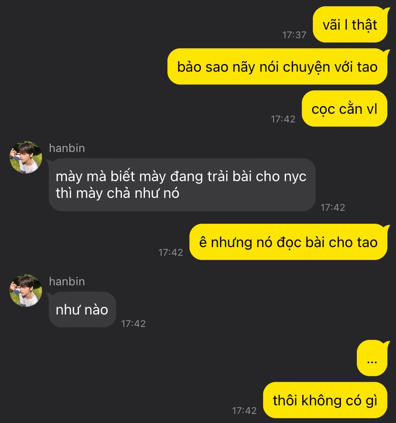Tap hanbin's avatar beside 'như nào'
This screenshot has width=396, height=423.
coord(26,291)
